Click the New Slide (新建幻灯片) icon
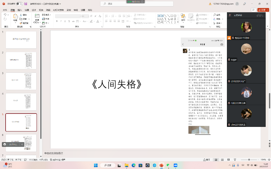The width and height of the screenshot is (271, 169). click(37, 16)
